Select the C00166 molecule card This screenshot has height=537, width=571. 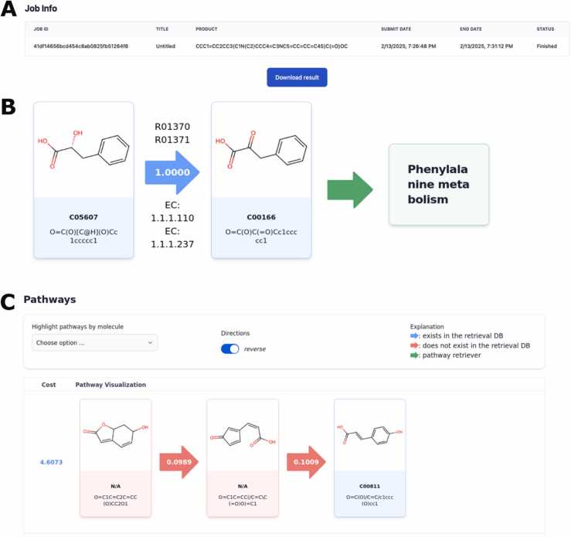pos(261,180)
